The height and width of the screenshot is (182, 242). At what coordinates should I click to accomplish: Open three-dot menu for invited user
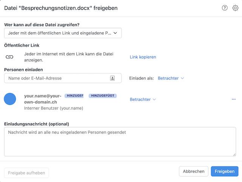coord(234,100)
